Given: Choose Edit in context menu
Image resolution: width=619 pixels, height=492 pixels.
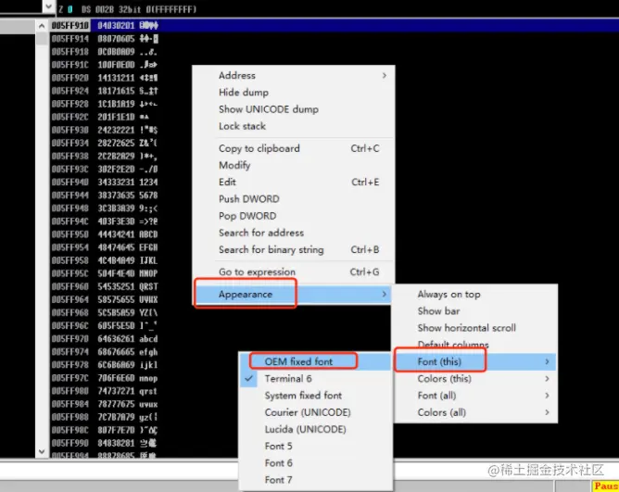Looking at the screenshot, I should (294, 182).
